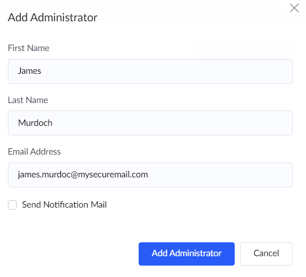Click empty area right of Murdoch in field
The height and width of the screenshot is (277, 306).
183,123
